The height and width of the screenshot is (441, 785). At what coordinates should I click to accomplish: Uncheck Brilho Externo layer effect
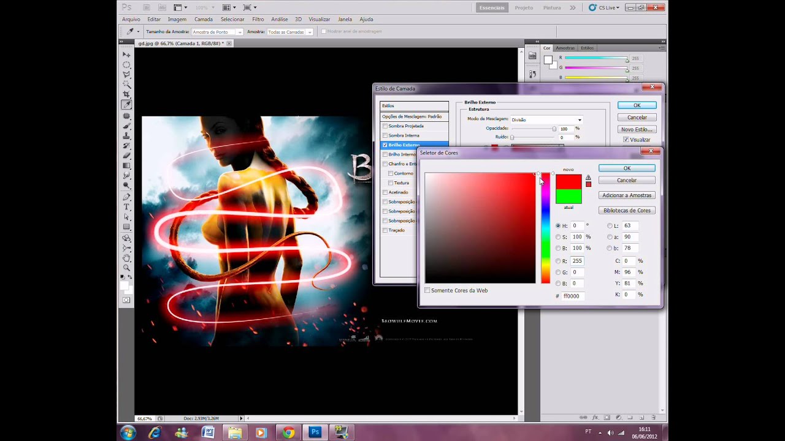pos(385,145)
